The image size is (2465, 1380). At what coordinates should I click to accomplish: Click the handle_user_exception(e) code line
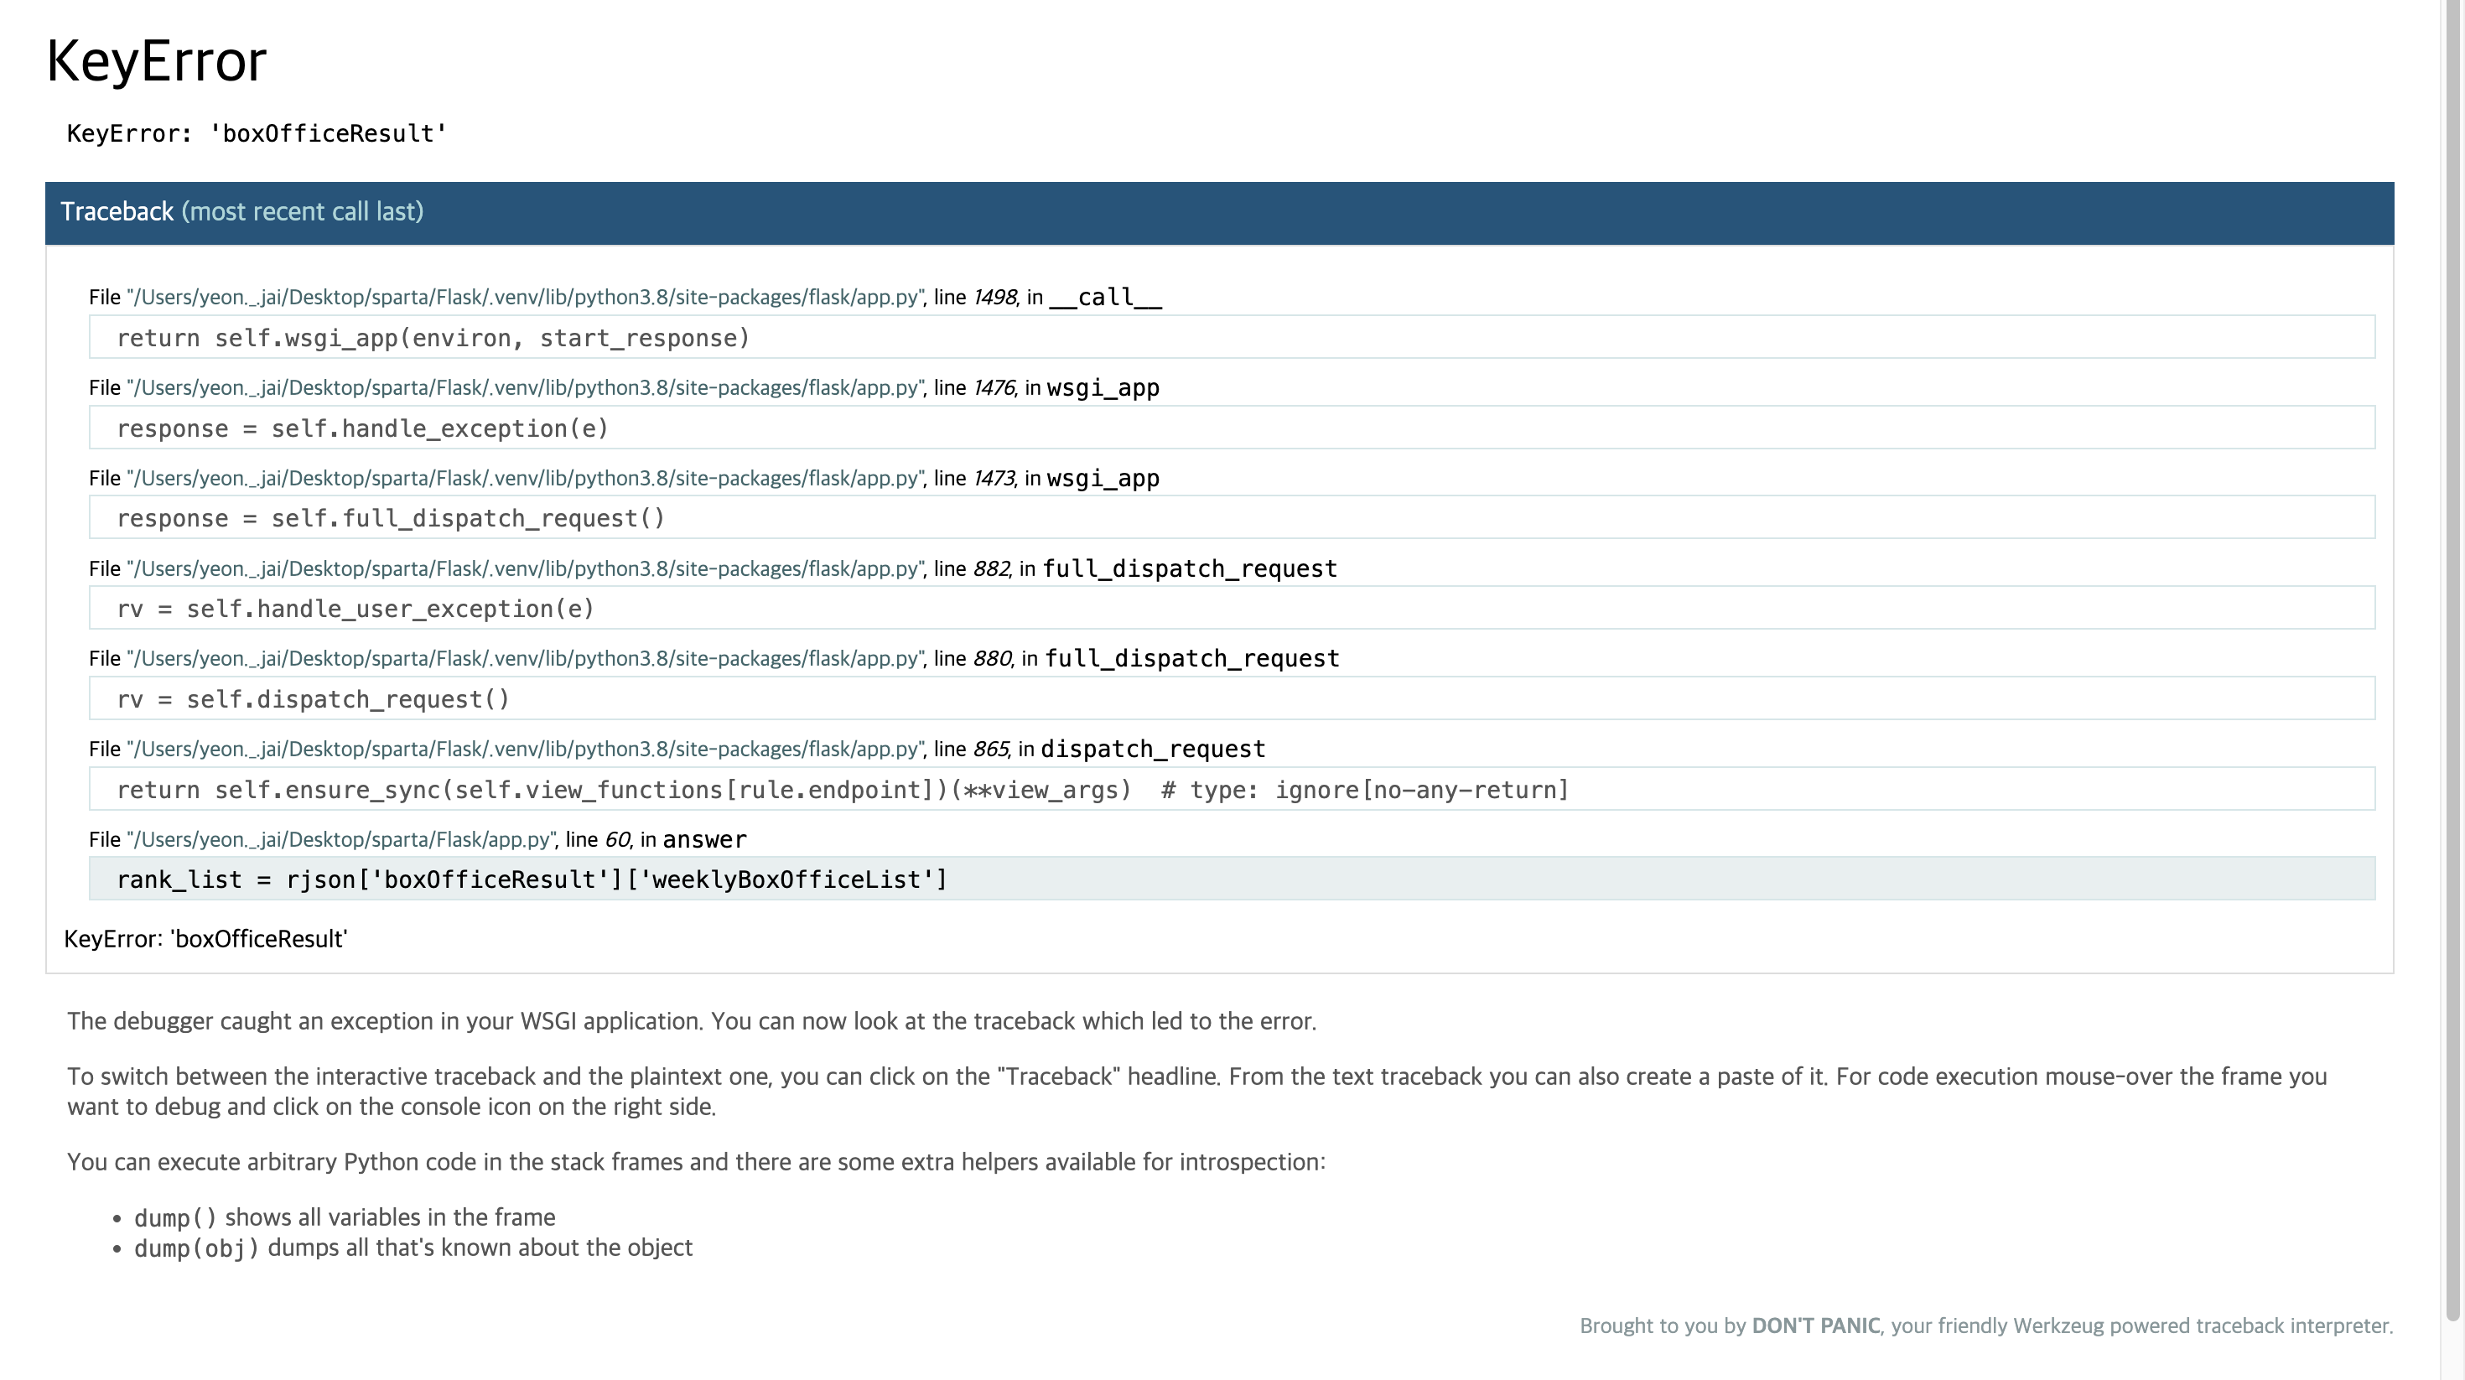[x=355, y=609]
